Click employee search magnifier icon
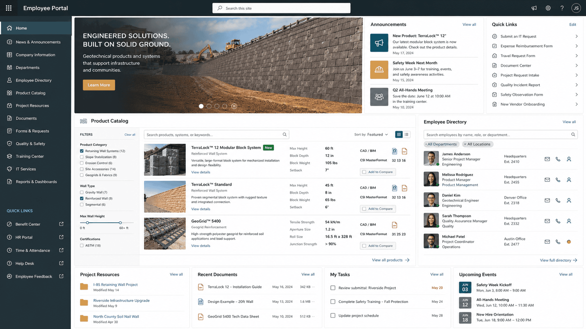 pos(573,135)
